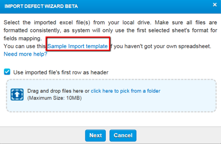Cancel the import wizard
221x144 pixels.
(123, 135)
